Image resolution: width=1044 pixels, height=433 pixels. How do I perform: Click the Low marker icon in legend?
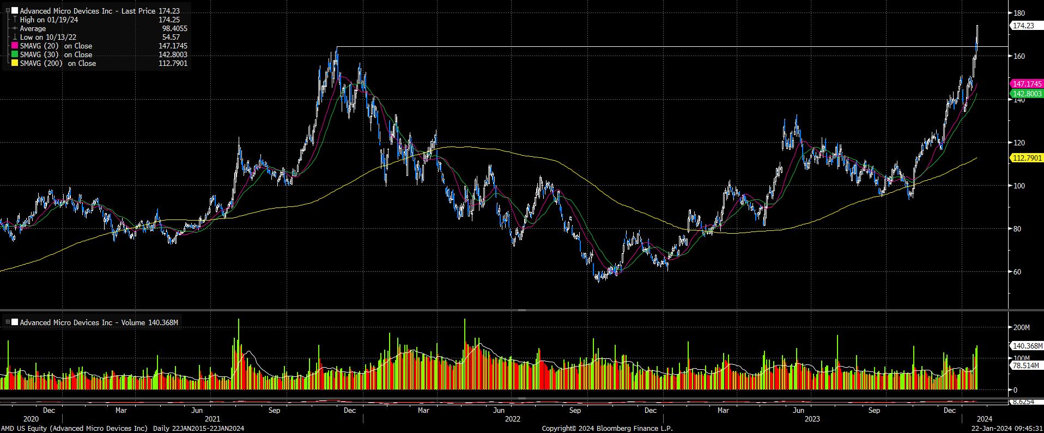click(15, 37)
